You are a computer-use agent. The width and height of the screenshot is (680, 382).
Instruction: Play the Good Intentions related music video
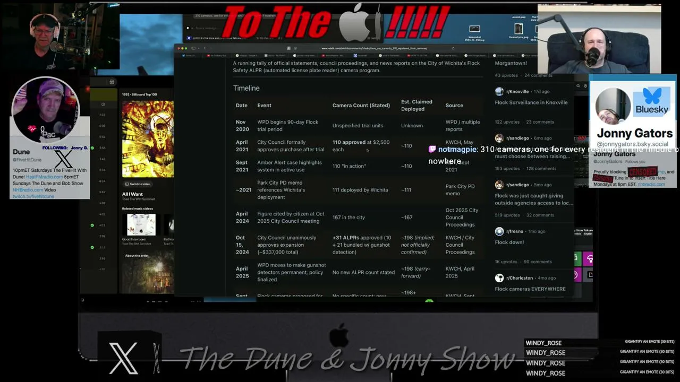pos(141,225)
